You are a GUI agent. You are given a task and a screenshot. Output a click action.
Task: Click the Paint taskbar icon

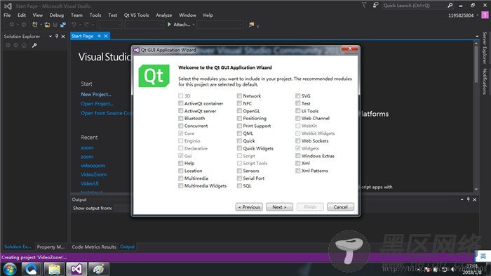pos(99,269)
